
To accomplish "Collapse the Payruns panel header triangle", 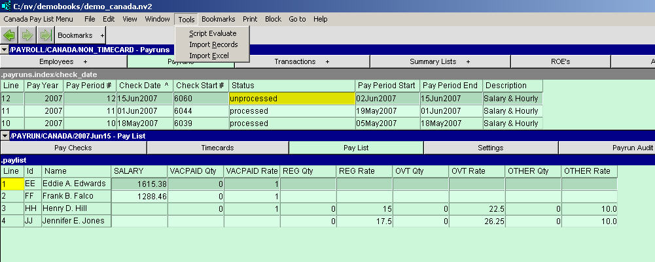I will click(5, 50).
